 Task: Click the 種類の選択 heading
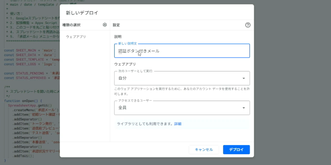point(71,25)
